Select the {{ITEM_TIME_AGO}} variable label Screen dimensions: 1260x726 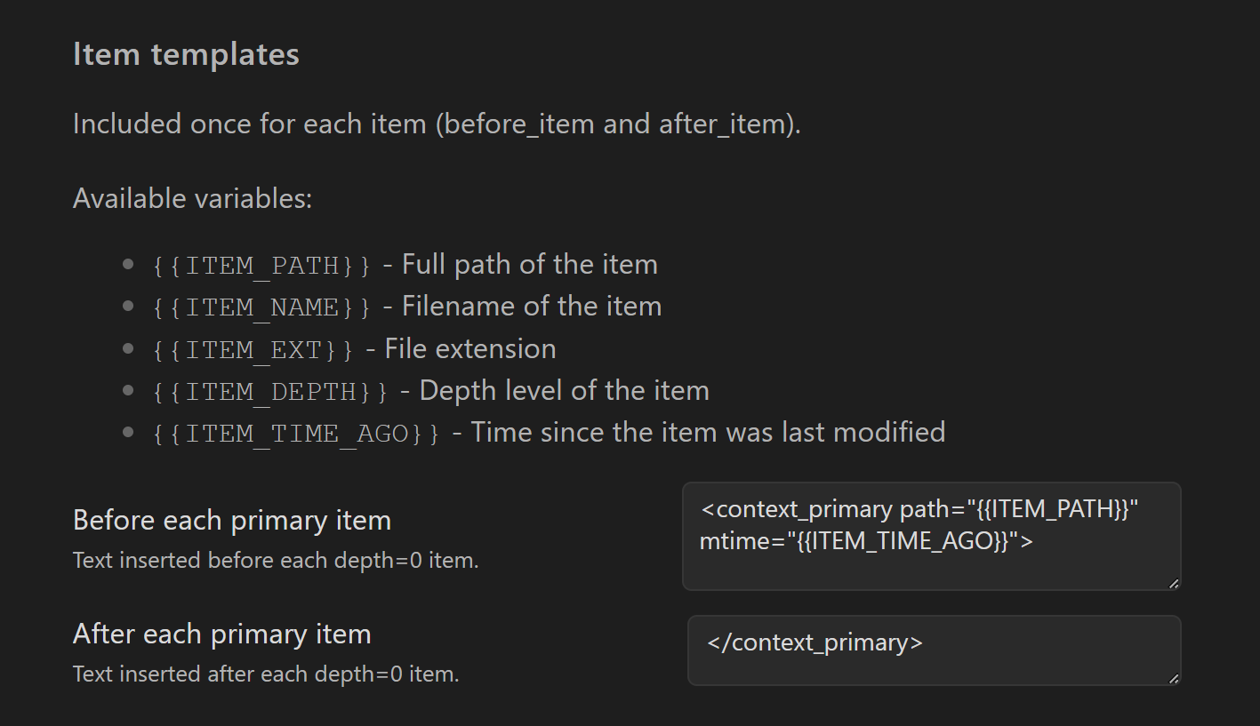pyautogui.click(x=293, y=433)
